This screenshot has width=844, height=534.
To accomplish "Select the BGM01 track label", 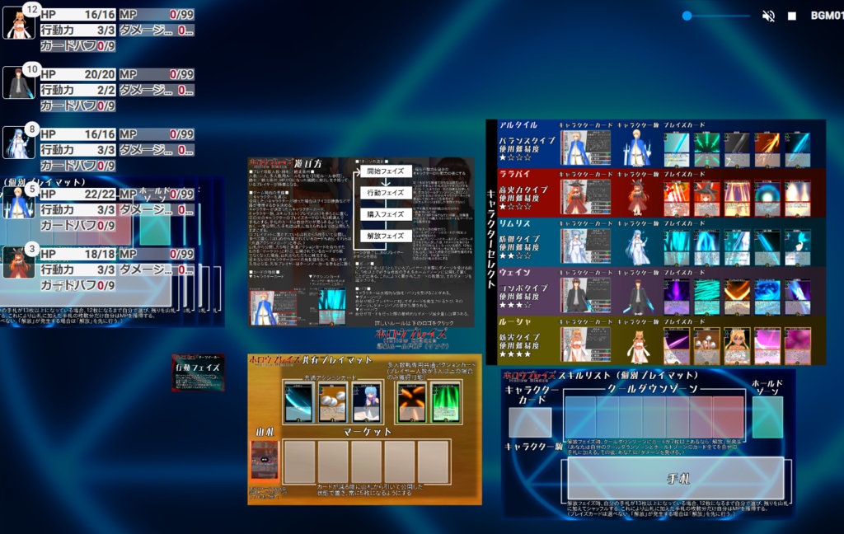I will [x=827, y=16].
